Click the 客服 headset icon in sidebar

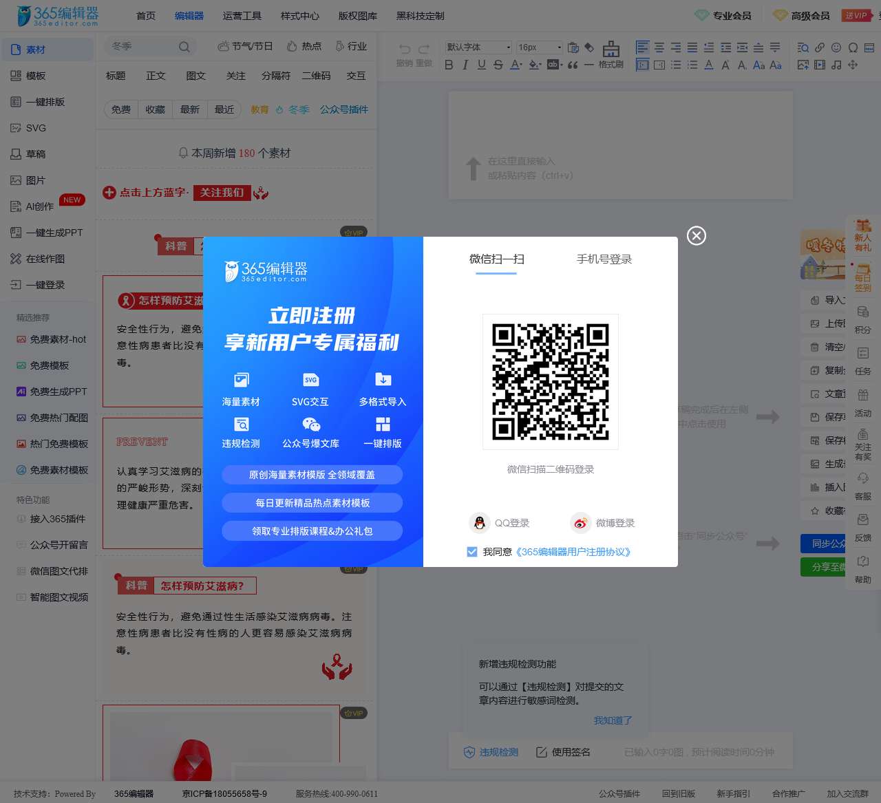(863, 479)
